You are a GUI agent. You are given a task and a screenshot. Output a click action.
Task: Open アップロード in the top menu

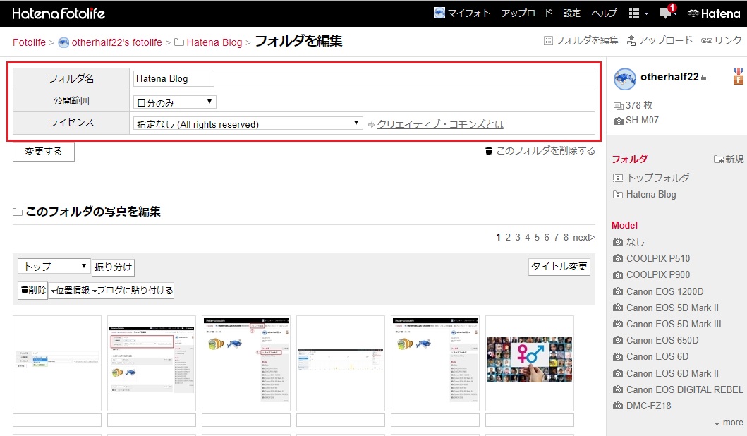[x=527, y=13]
